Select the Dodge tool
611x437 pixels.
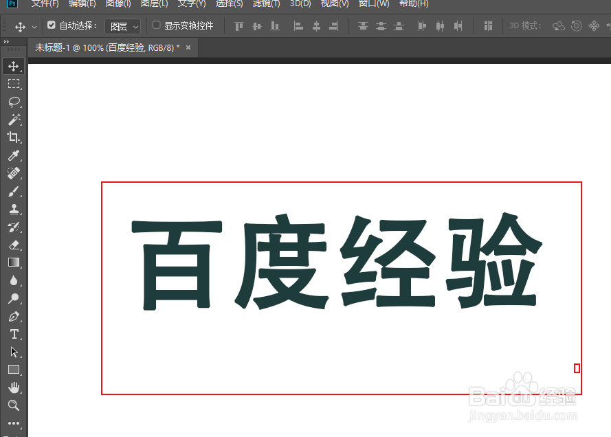[14, 298]
